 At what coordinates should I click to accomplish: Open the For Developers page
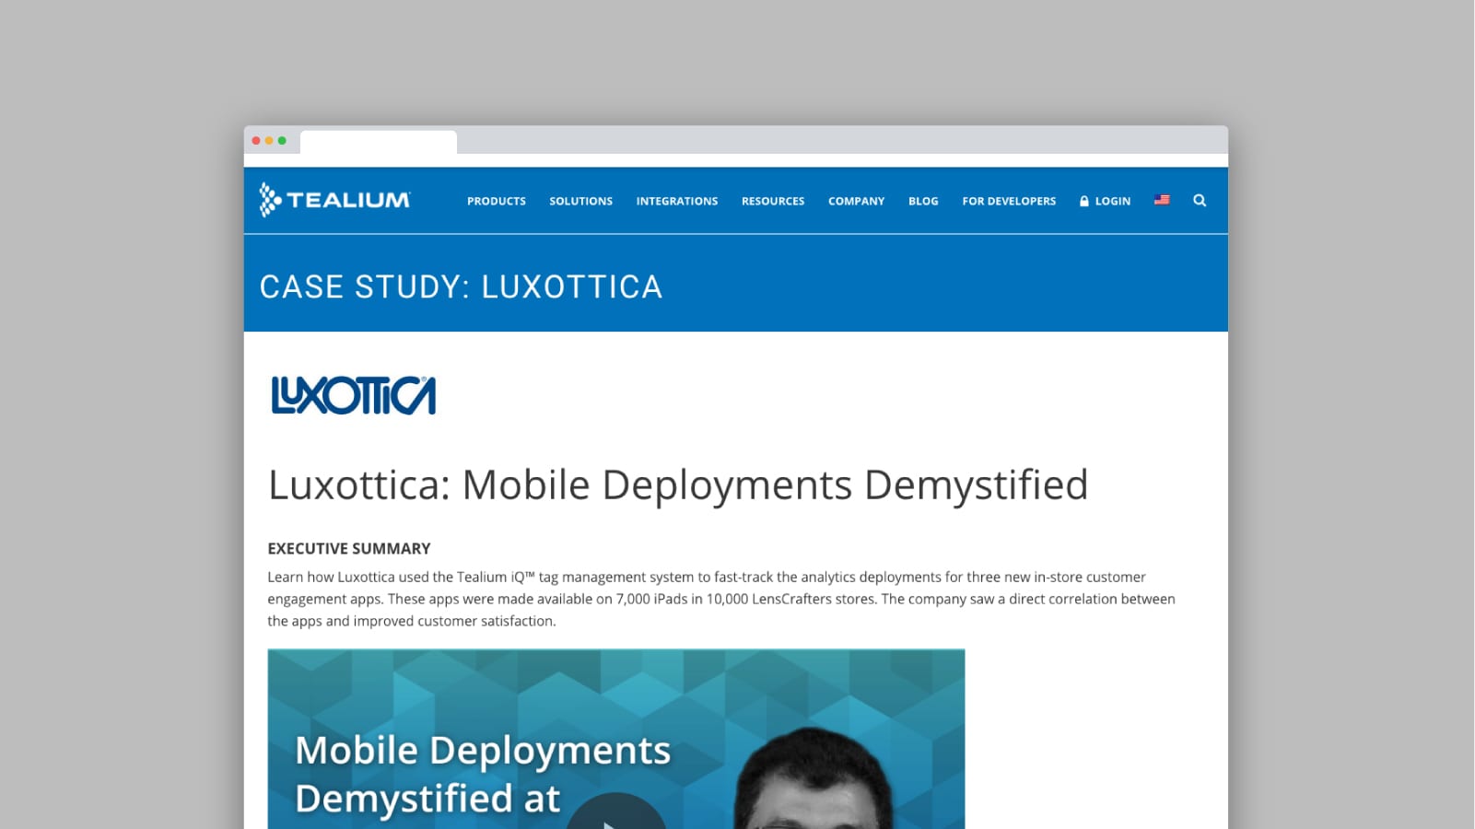click(x=1009, y=201)
